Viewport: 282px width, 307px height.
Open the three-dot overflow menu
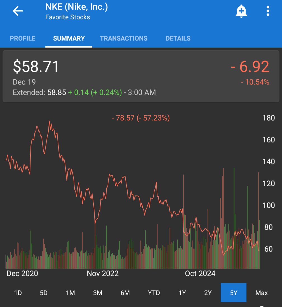(x=268, y=11)
